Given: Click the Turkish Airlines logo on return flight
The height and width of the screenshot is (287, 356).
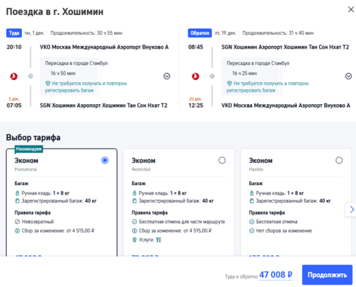Looking at the screenshot, I should pyautogui.click(x=195, y=76).
